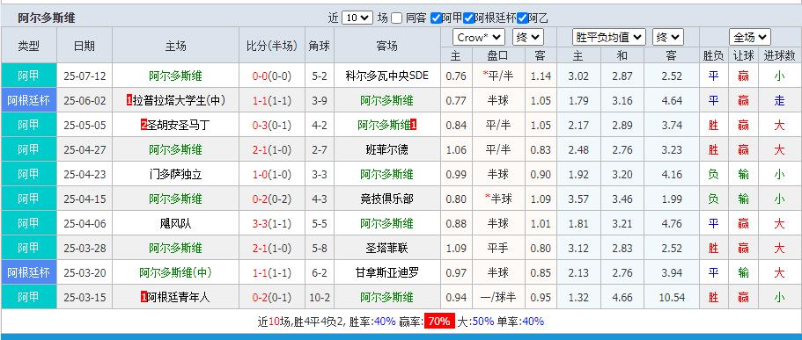Click the 0-0(0-0) score on 25-07-12

(272, 76)
